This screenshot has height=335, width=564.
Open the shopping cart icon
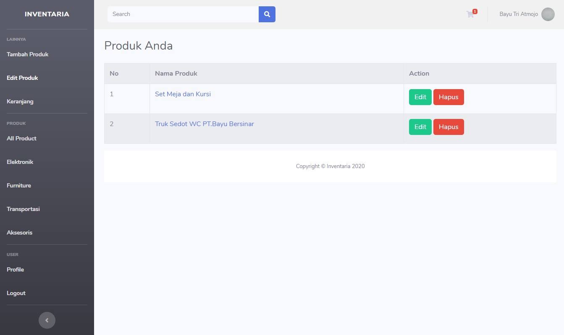coord(470,14)
